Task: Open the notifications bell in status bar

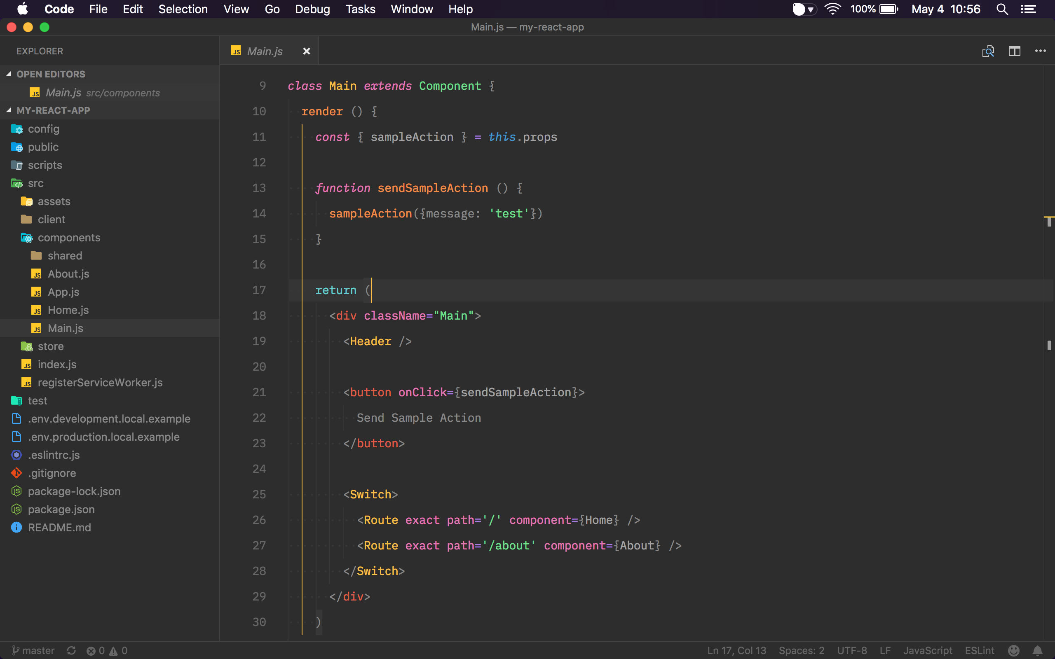Action: [x=1038, y=650]
